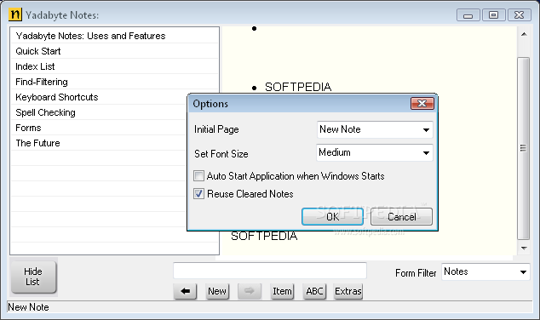Select 'The Future' list entry
This screenshot has width=540, height=320.
pyautogui.click(x=100, y=143)
